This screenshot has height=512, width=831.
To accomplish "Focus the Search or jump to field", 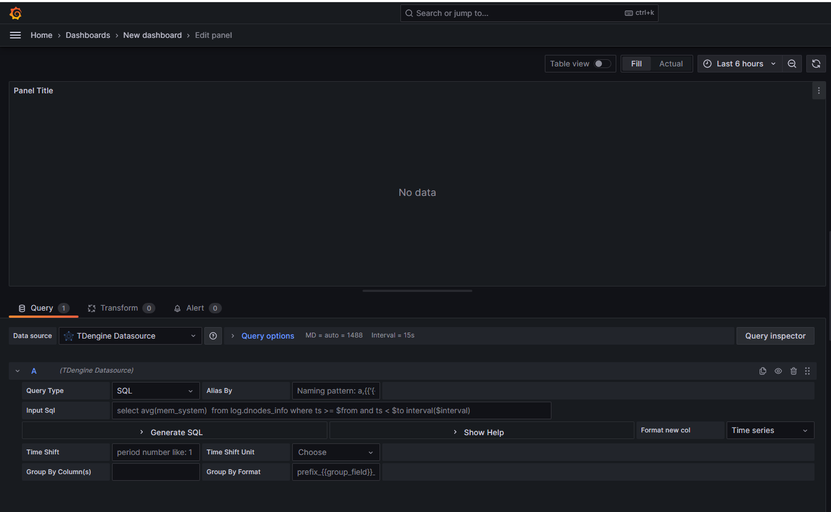I will (x=529, y=13).
